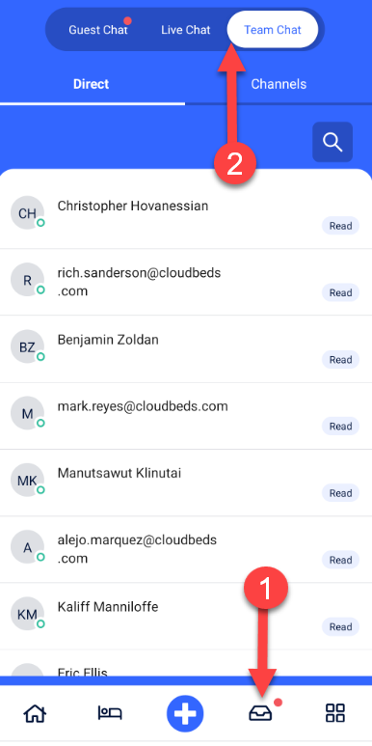
Task: Open the search magnifier icon
Action: pos(332,142)
